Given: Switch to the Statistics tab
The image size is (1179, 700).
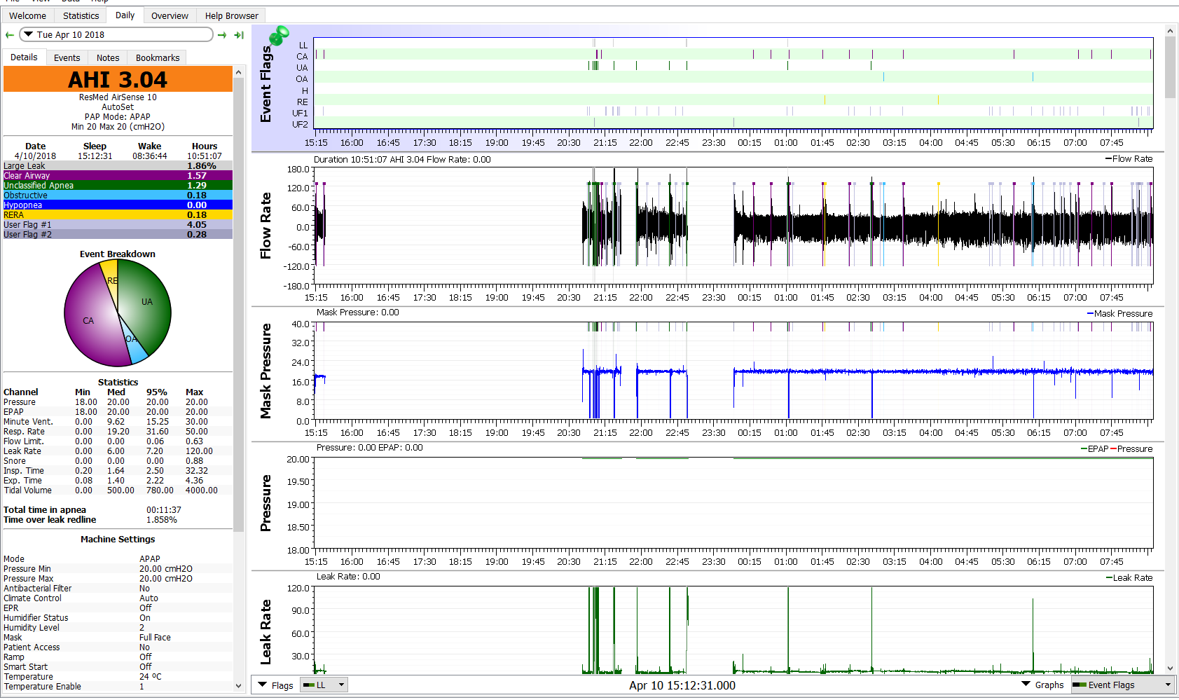Looking at the screenshot, I should [81, 15].
